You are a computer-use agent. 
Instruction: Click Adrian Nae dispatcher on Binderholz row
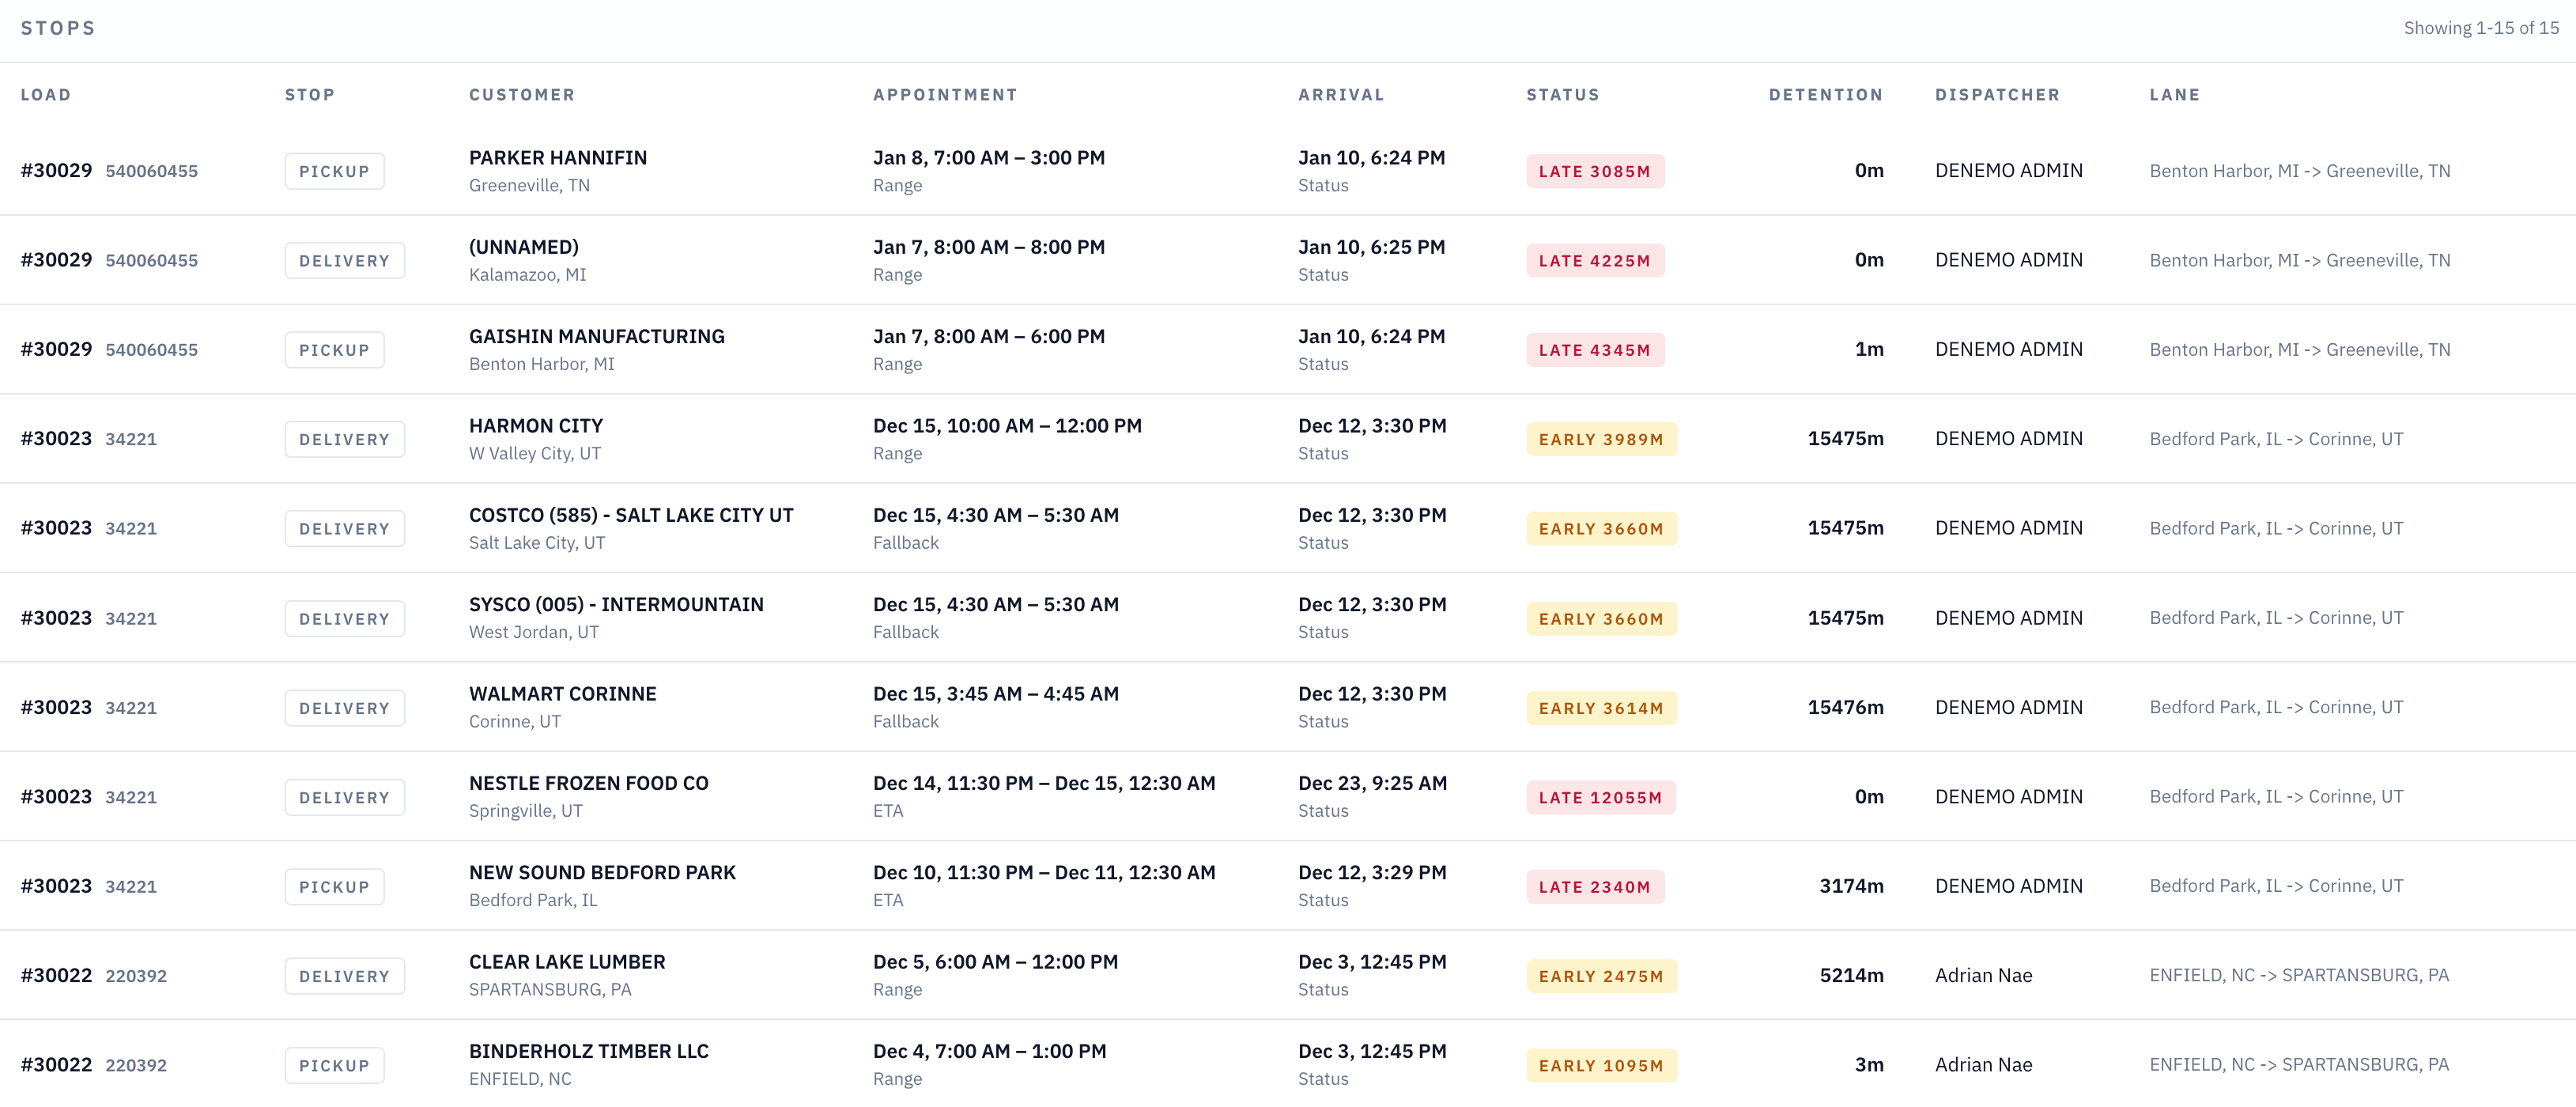[x=1983, y=1065]
